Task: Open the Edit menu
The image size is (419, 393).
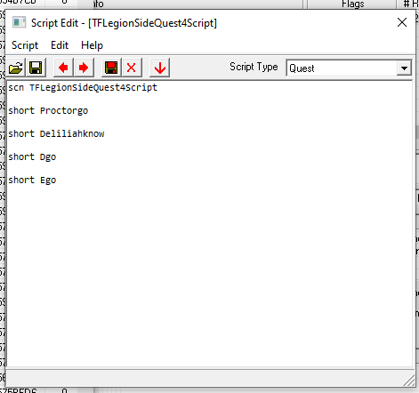Action: pos(60,45)
